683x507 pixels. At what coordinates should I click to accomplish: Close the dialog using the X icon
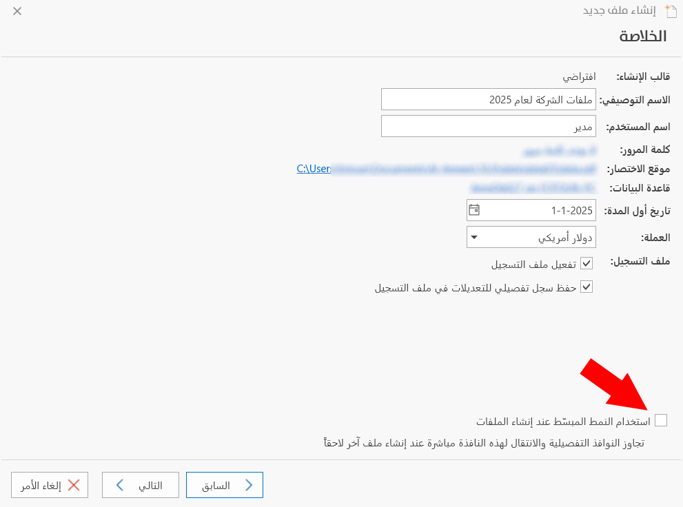pyautogui.click(x=17, y=11)
